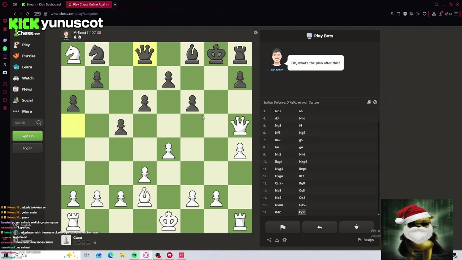Expand the More menu item

click(x=22, y=111)
